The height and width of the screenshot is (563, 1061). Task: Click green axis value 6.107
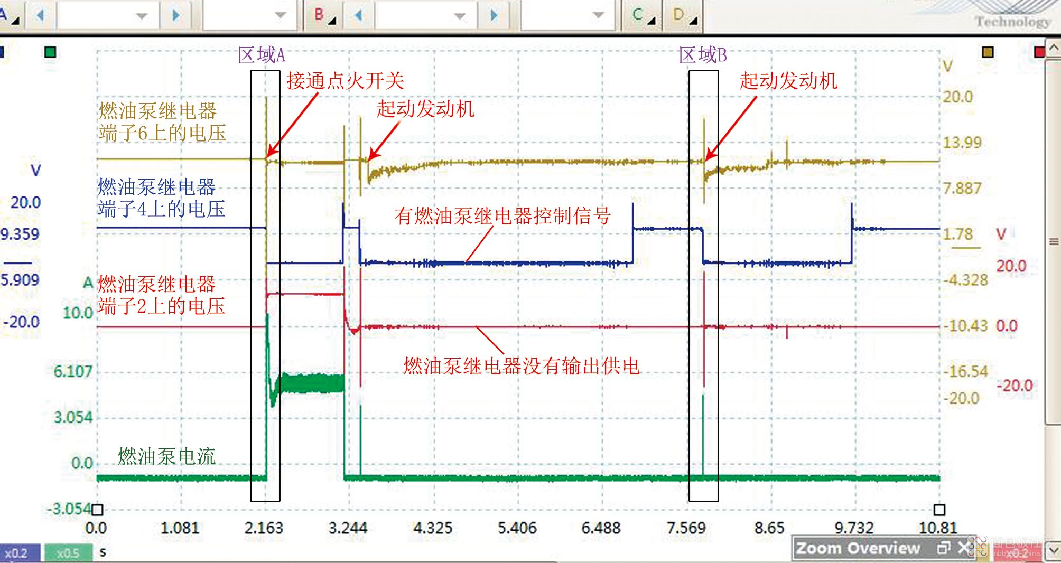[73, 371]
